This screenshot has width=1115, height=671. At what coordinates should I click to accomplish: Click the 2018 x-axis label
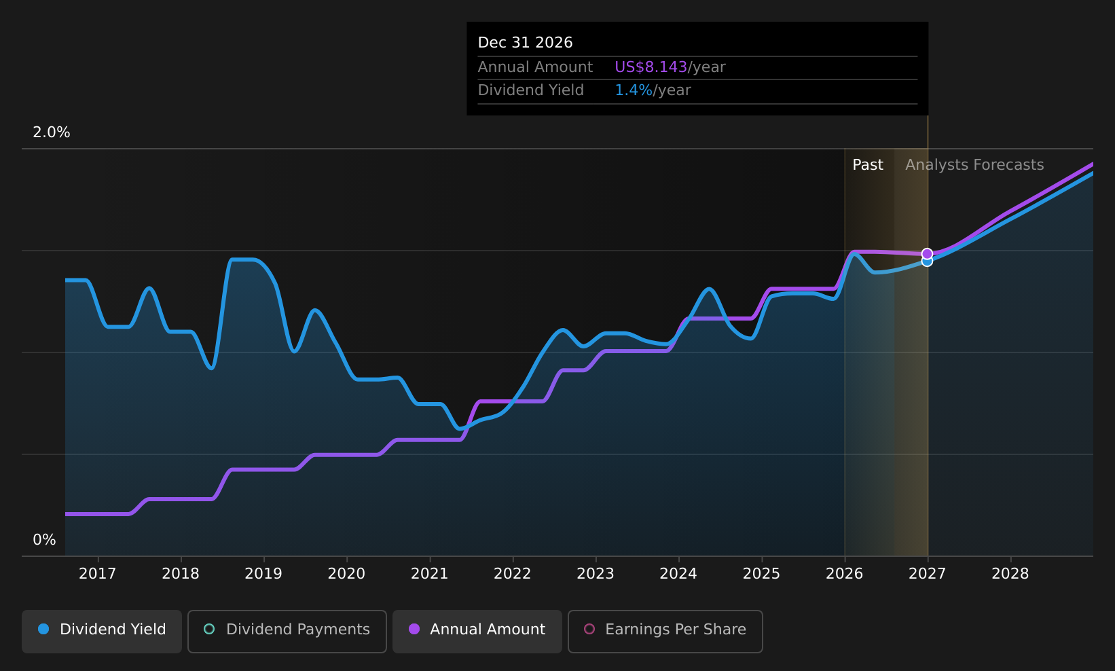coord(181,574)
